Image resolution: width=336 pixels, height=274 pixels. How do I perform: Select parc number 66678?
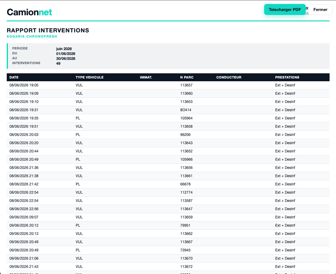click(x=185, y=184)
